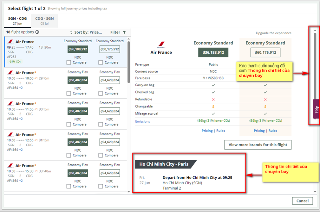
Task: Click the -31% CO₂ badge
Action: click(15, 62)
